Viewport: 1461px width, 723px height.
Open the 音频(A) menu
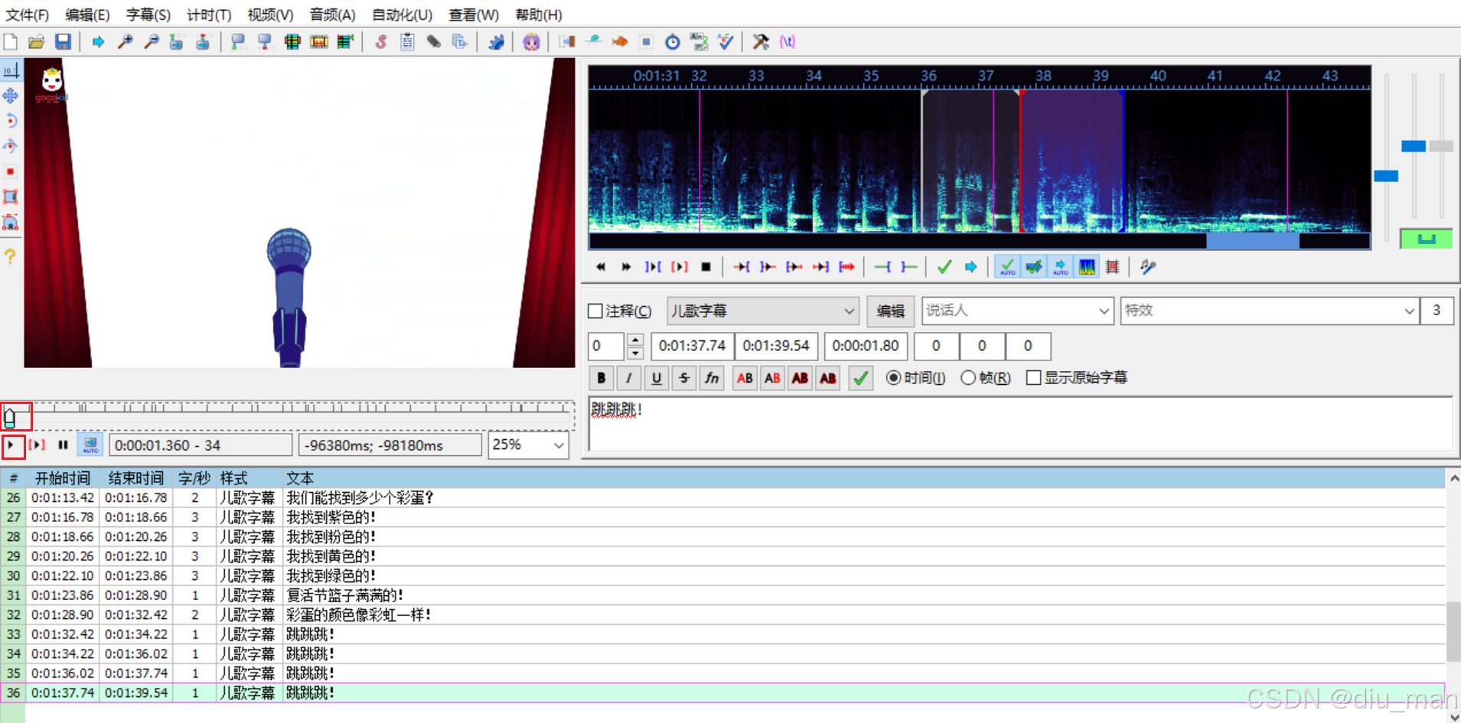point(332,15)
